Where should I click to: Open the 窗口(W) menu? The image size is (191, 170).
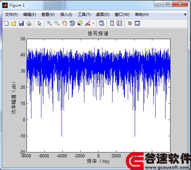click(x=122, y=15)
